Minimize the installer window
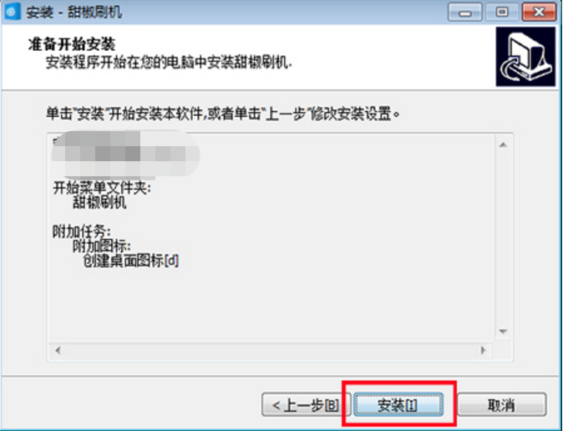 (465, 13)
